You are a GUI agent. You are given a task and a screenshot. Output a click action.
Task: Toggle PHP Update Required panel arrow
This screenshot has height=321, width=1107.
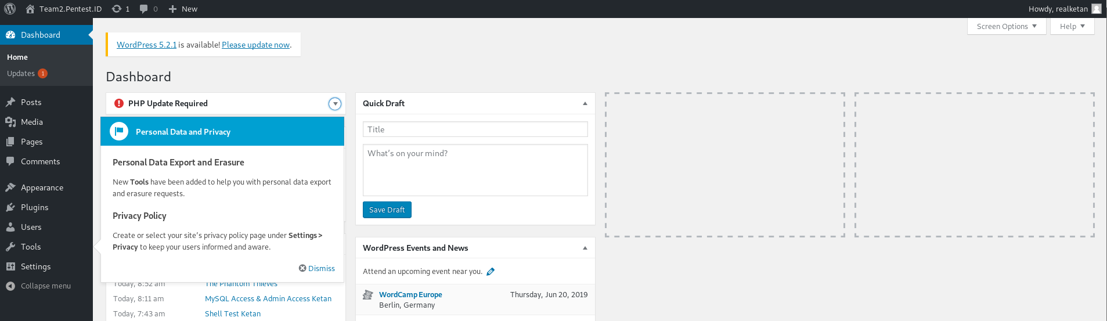click(x=335, y=103)
